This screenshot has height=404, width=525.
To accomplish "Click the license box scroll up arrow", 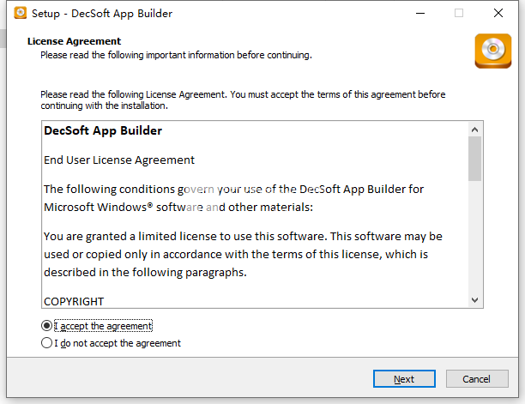I will 474,130.
